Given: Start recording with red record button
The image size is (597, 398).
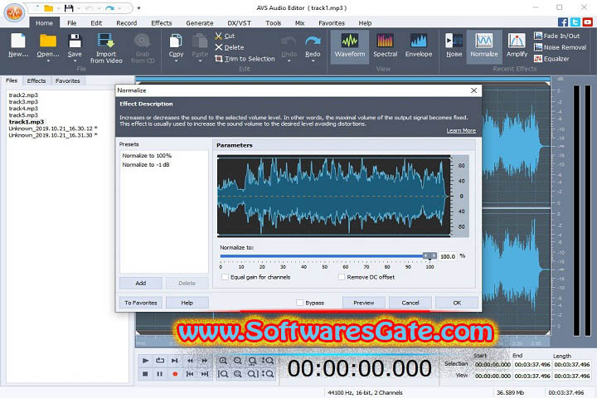Looking at the screenshot, I should (175, 374).
